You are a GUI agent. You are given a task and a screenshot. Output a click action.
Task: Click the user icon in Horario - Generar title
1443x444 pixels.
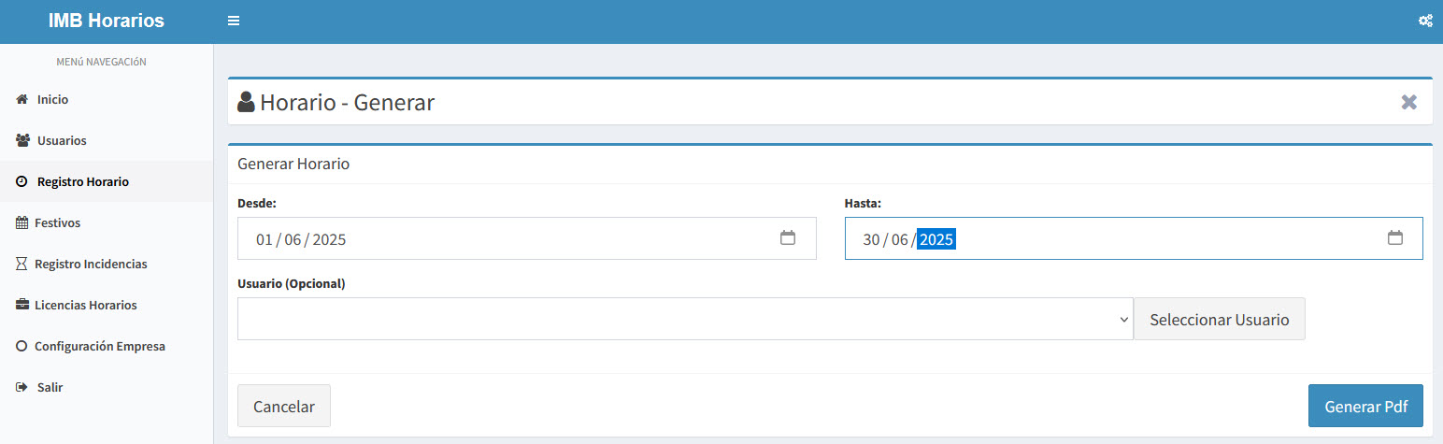(x=246, y=102)
